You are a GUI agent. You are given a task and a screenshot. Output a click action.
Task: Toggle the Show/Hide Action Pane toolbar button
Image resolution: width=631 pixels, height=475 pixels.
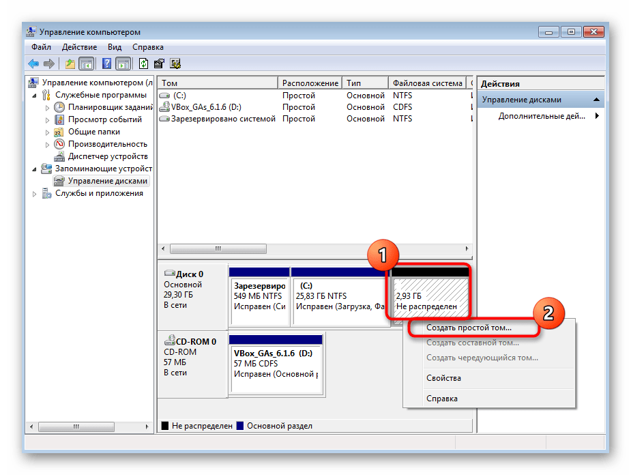123,63
